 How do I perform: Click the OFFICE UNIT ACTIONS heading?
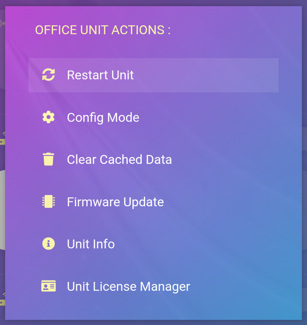click(103, 30)
